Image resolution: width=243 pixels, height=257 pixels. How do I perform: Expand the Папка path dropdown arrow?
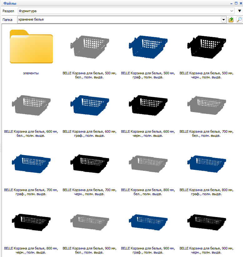click(x=224, y=20)
